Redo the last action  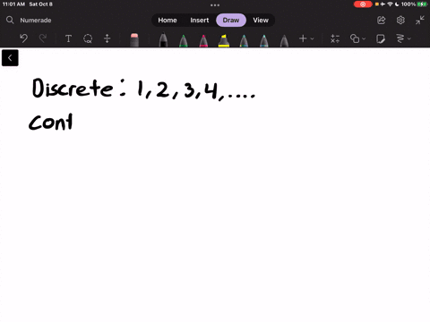click(43, 38)
